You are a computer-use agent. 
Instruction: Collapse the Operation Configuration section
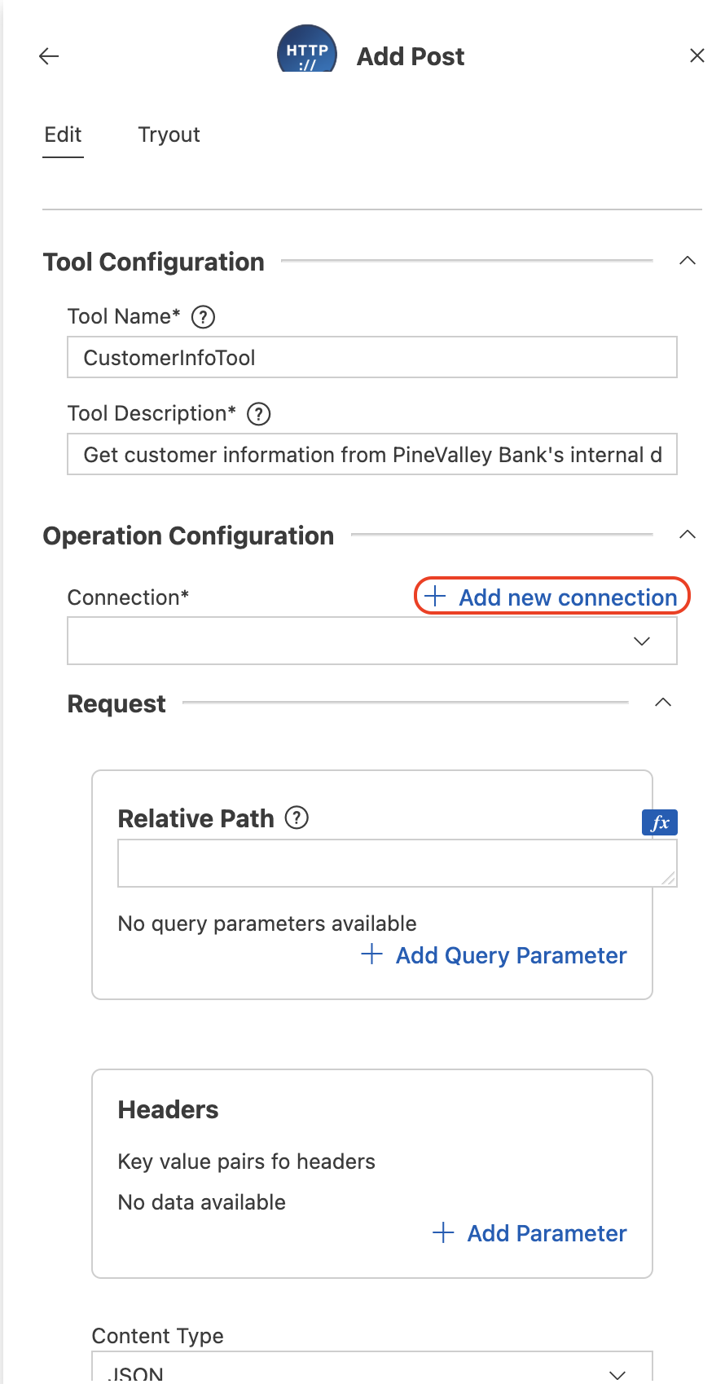(688, 535)
